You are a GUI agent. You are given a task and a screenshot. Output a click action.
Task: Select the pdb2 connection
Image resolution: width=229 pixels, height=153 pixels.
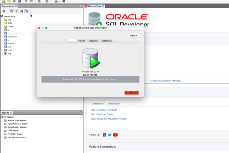[x=10, y=50]
